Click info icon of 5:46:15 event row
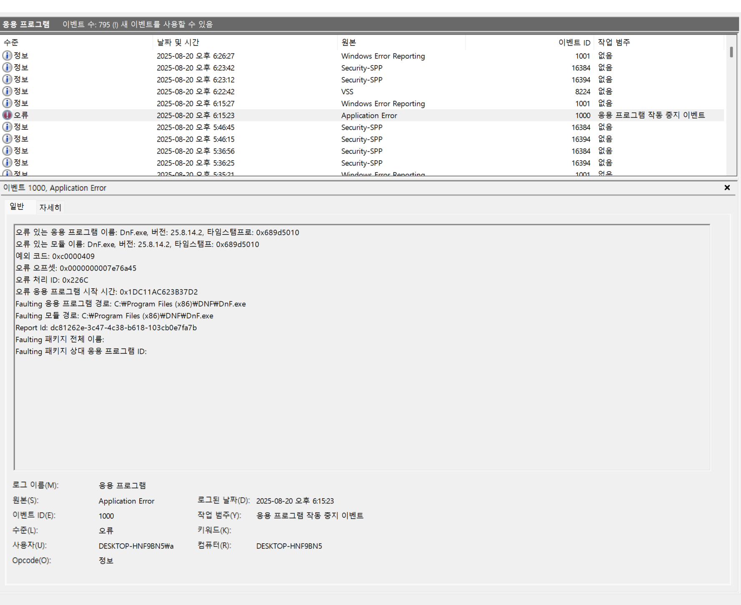The height and width of the screenshot is (605, 741). click(7, 139)
